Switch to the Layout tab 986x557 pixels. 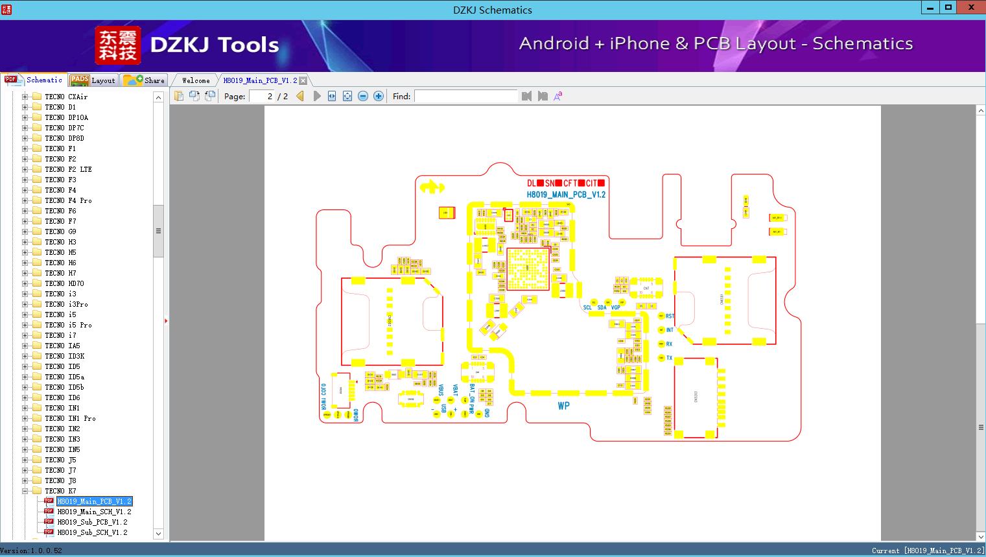[x=93, y=80]
